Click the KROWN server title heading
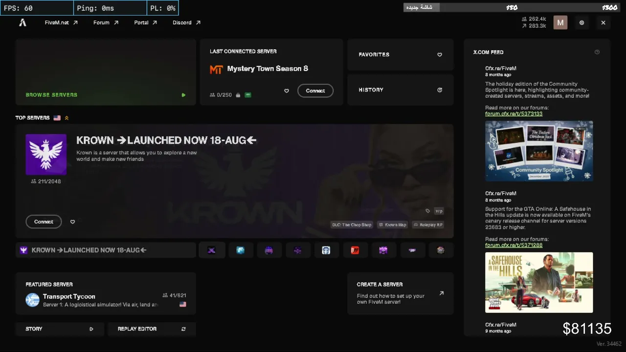Image resolution: width=626 pixels, height=352 pixels. click(x=166, y=140)
